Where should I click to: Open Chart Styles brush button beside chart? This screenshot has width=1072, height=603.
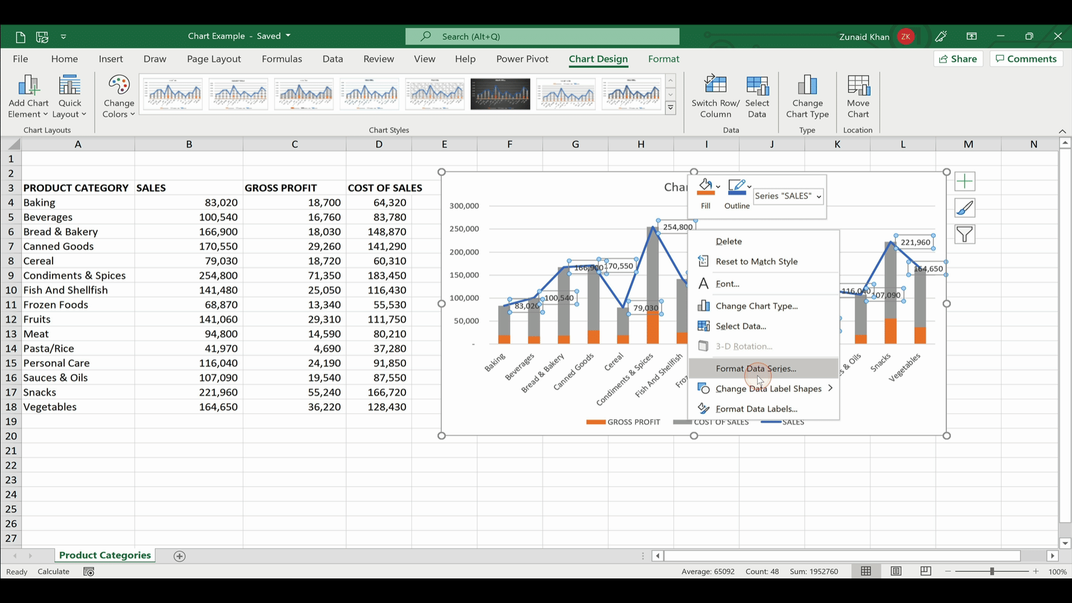click(965, 208)
